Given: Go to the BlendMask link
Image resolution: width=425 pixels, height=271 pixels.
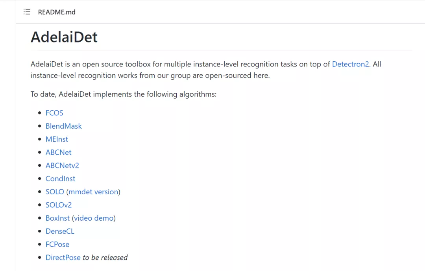Looking at the screenshot, I should (x=64, y=126).
